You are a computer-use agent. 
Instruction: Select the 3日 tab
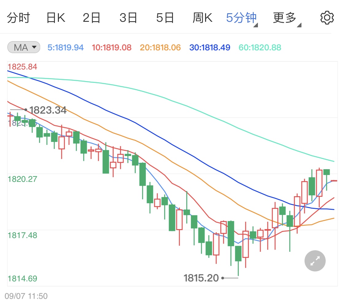click(x=128, y=18)
